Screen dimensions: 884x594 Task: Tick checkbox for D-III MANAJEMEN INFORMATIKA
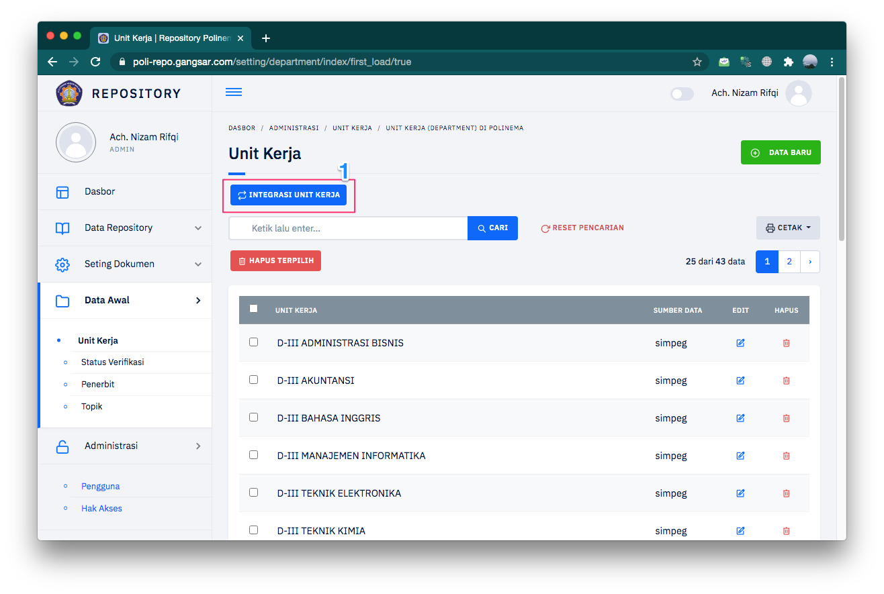253,455
